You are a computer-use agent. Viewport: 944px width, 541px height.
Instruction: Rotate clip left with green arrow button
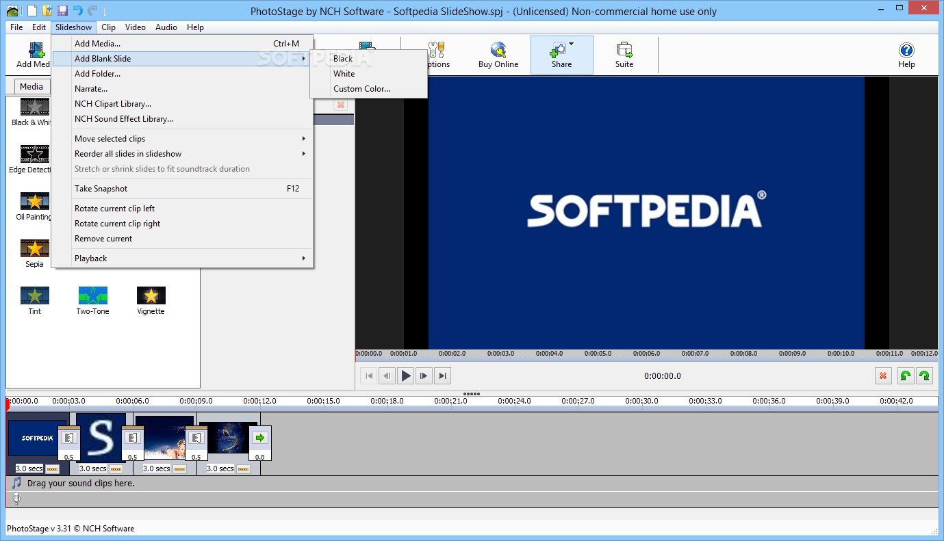click(x=905, y=375)
